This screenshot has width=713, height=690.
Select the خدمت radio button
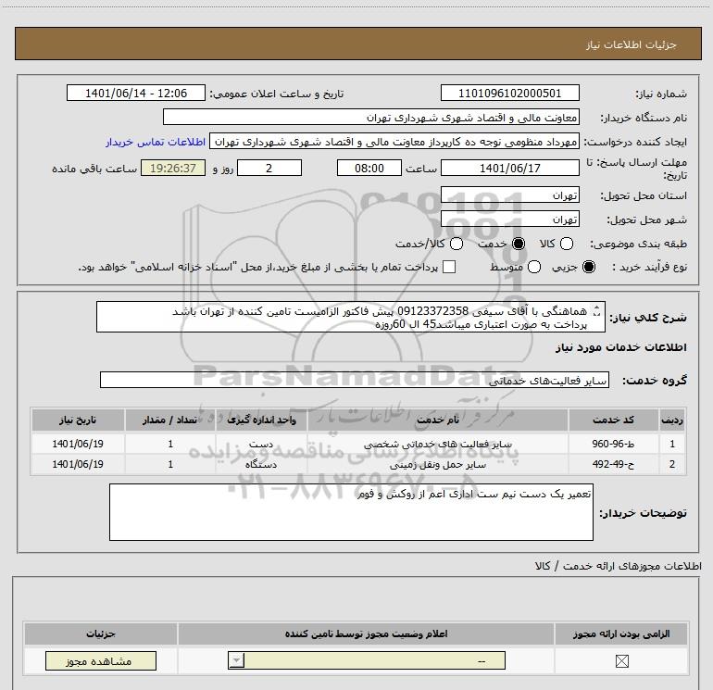(x=518, y=244)
